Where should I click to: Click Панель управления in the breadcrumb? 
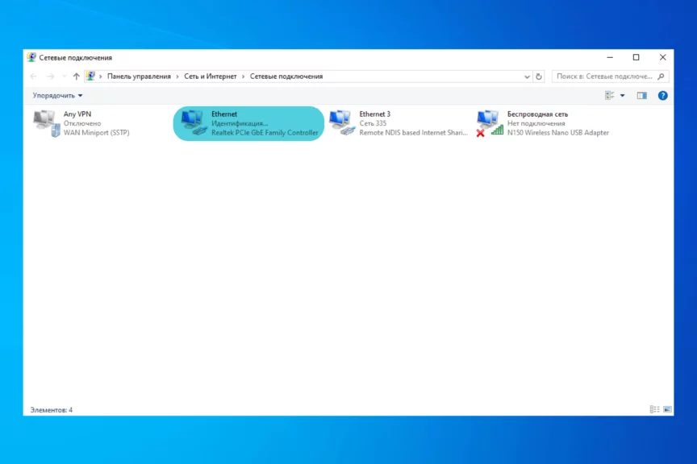click(139, 77)
